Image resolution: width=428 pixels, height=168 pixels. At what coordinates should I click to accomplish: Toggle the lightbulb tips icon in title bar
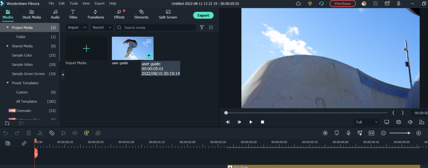310,3
